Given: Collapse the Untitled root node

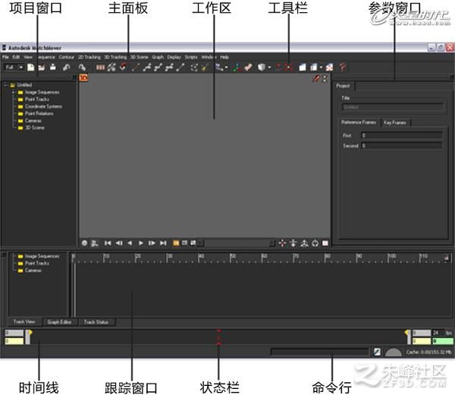Looking at the screenshot, I should (5, 85).
